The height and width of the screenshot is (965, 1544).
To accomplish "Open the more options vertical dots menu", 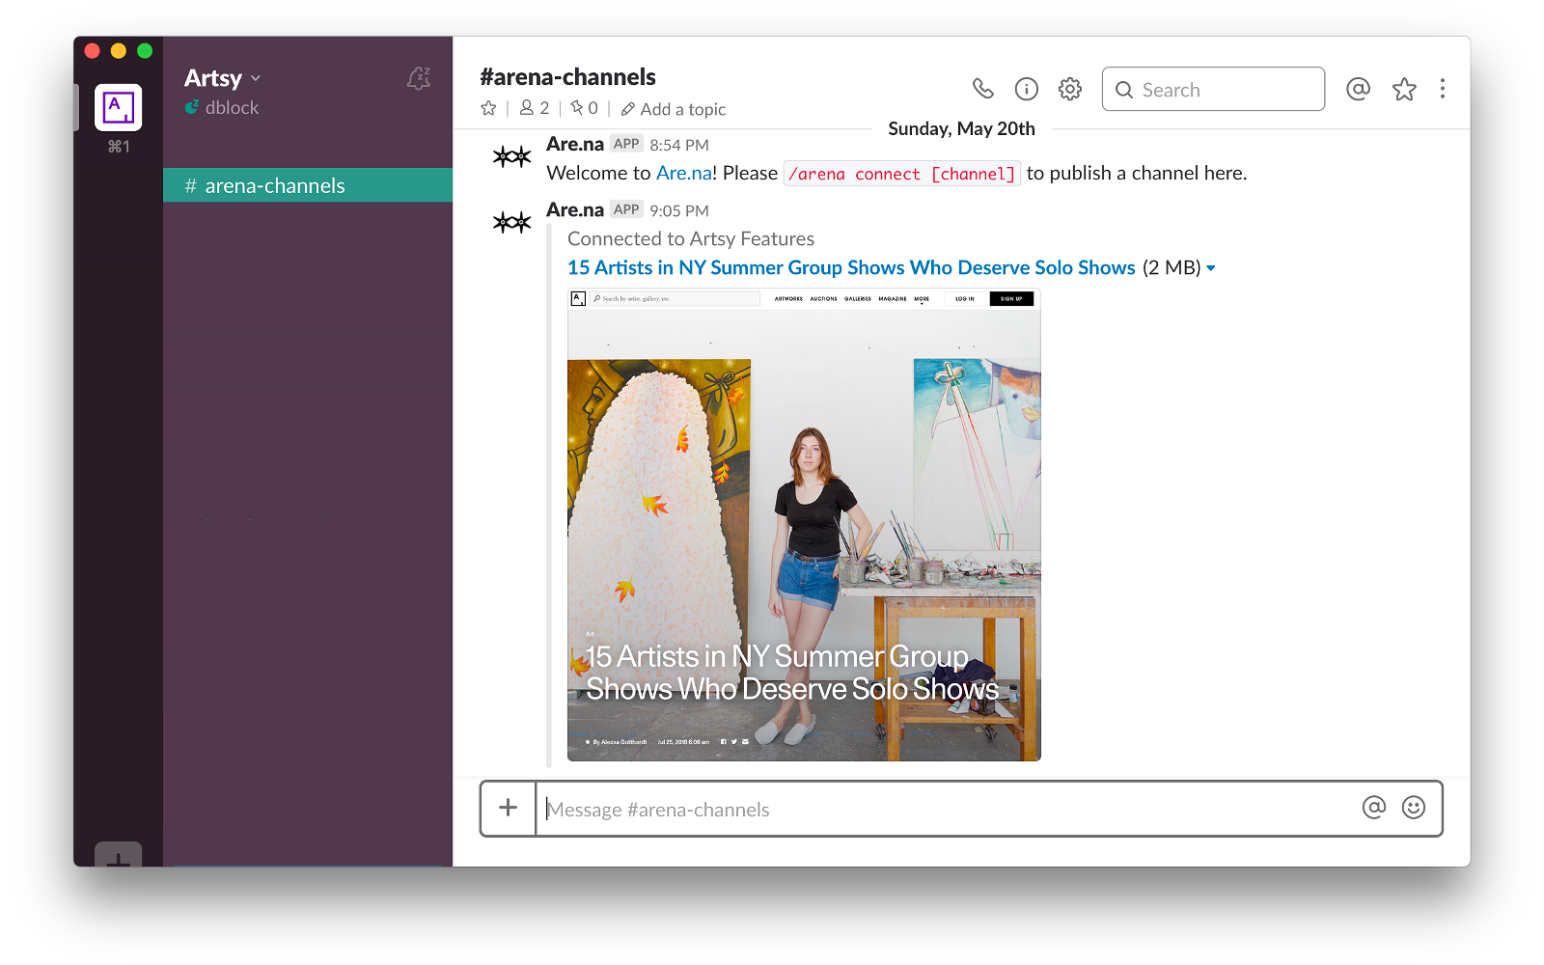I will (x=1443, y=89).
